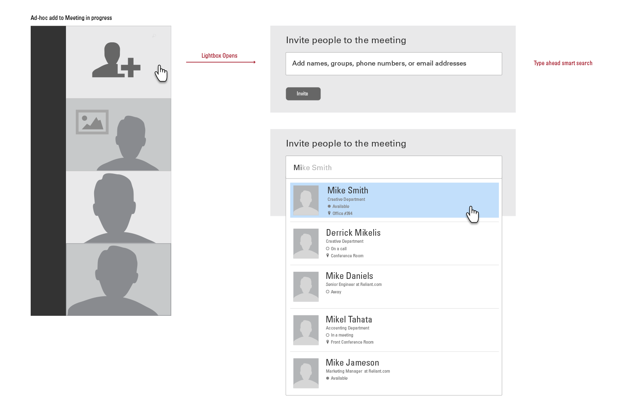622x415 pixels.
Task: Click Mikel Tahata's avatar thumbnail
Action: click(306, 330)
